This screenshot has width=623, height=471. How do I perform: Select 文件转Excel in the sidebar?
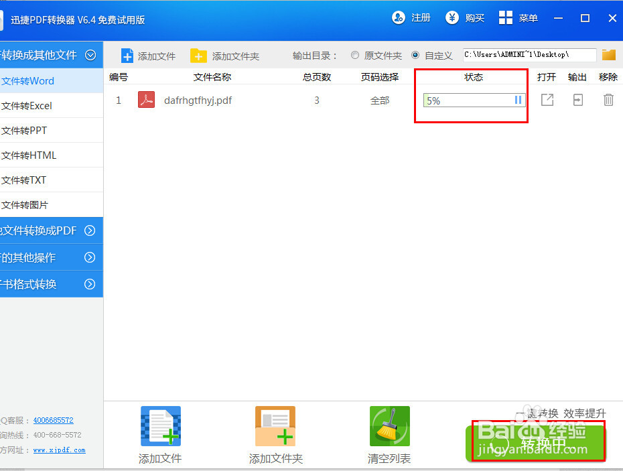(x=52, y=106)
